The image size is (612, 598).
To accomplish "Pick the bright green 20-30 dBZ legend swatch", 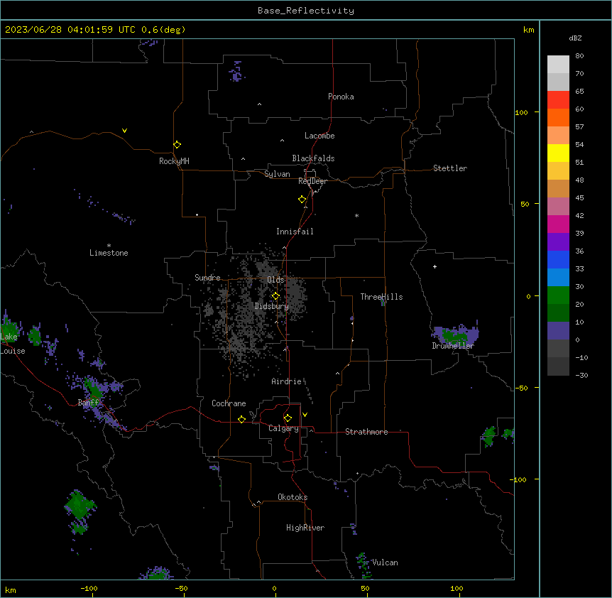I will 558,295.
